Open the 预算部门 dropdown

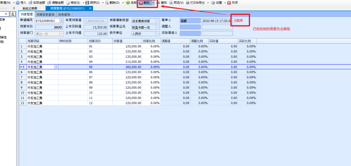click(62, 34)
